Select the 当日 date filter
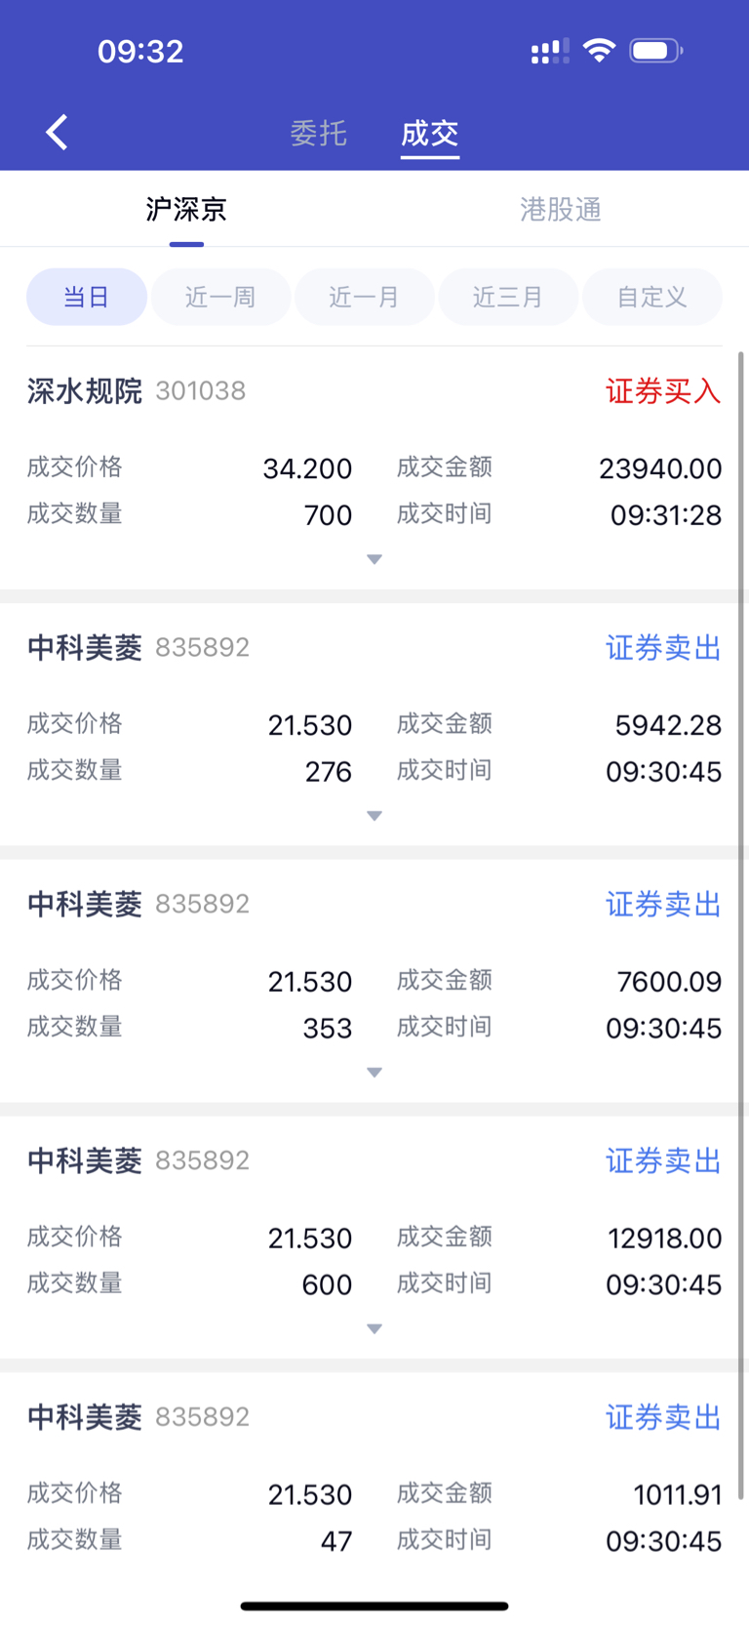The width and height of the screenshot is (749, 1625). coord(87,297)
